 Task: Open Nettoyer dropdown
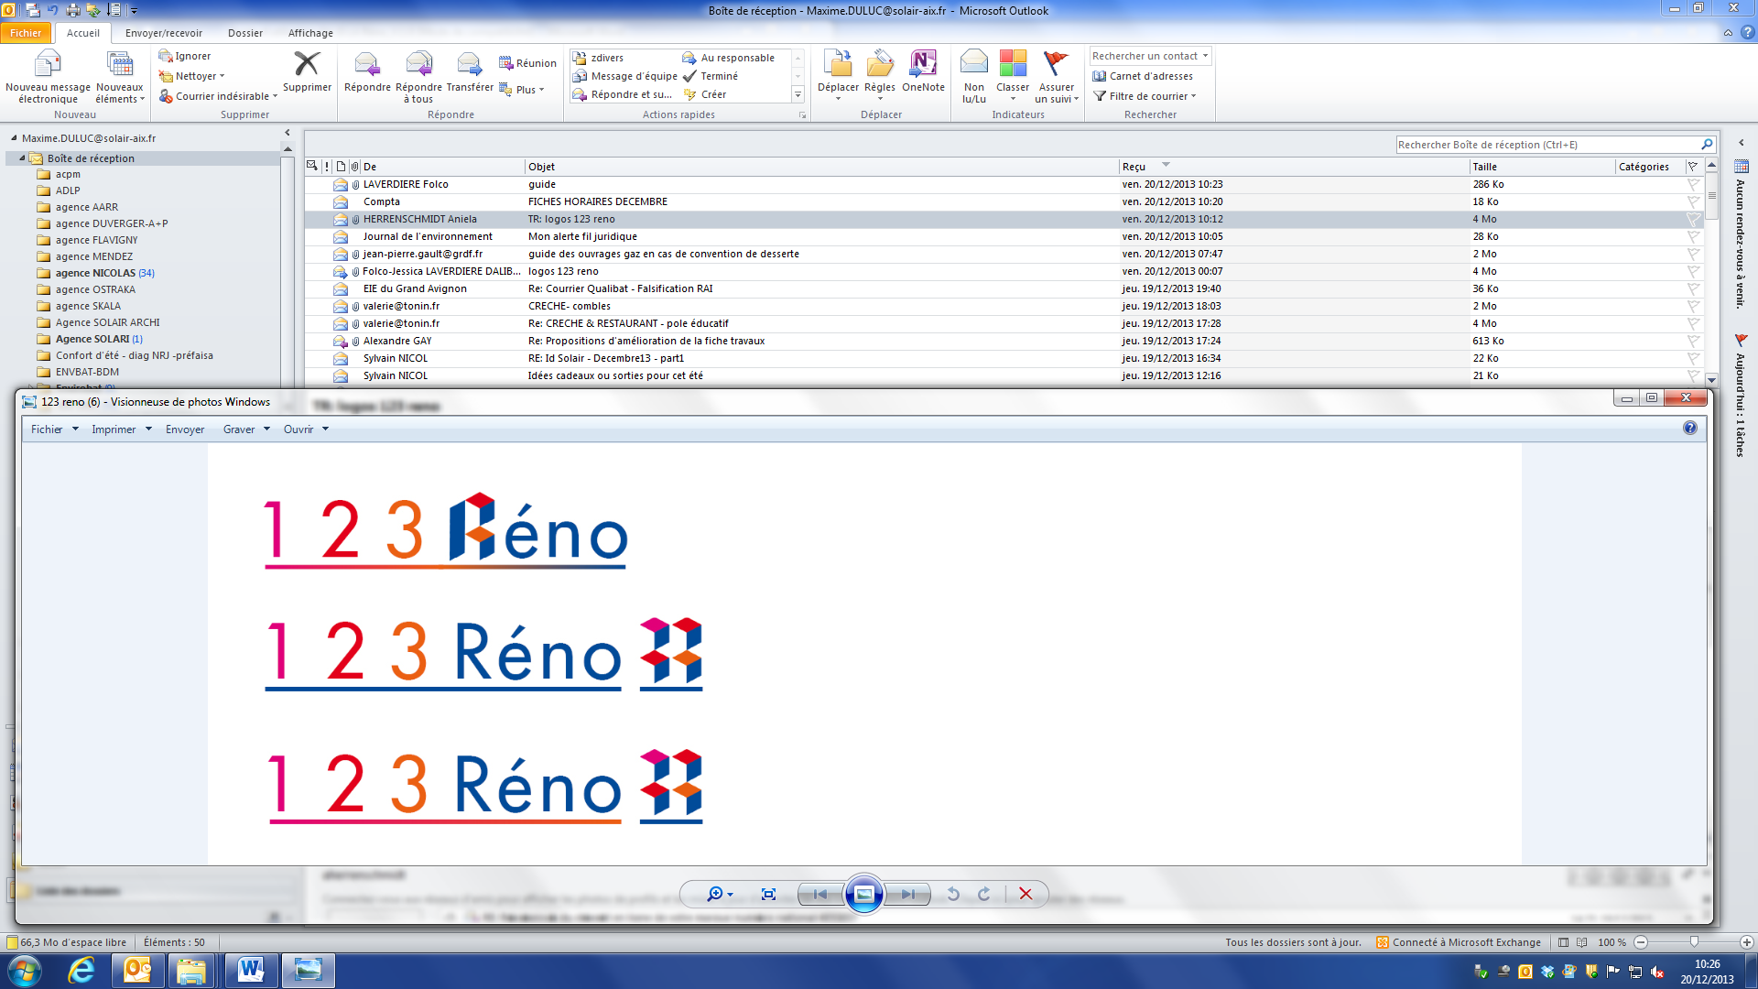(192, 76)
